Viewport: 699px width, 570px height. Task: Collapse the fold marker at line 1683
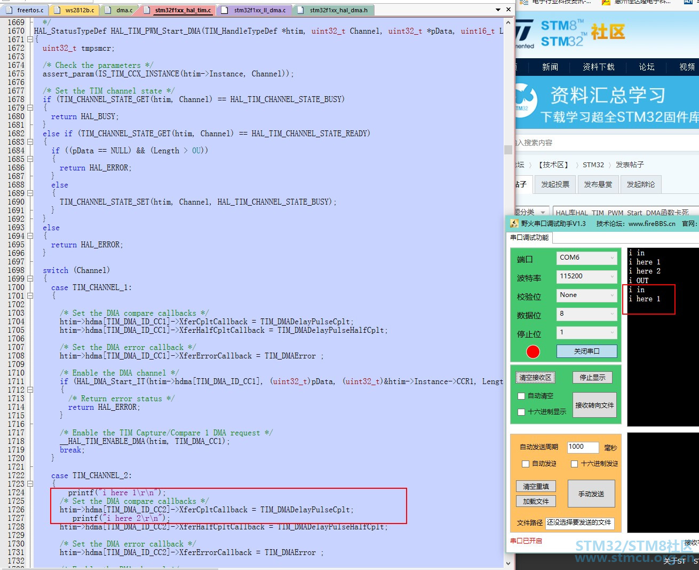pos(30,142)
